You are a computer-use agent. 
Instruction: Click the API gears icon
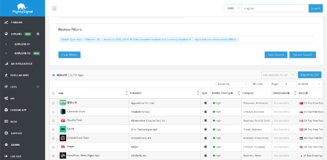[x=6, y=98]
